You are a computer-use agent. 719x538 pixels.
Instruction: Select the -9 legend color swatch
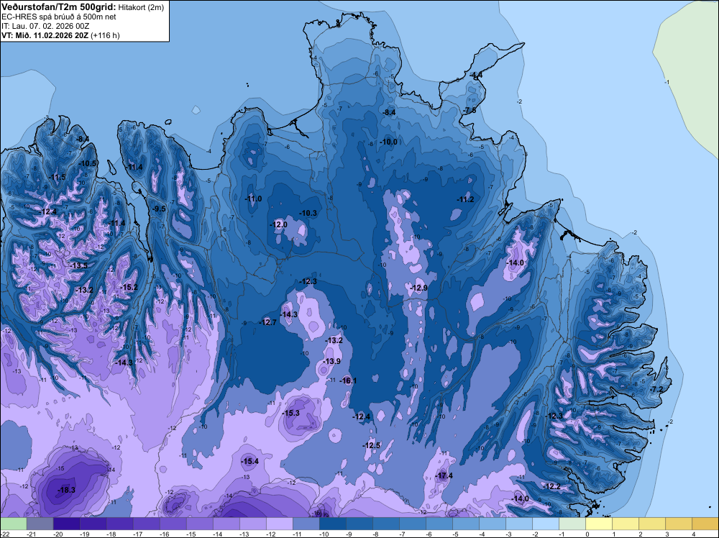[x=359, y=524]
